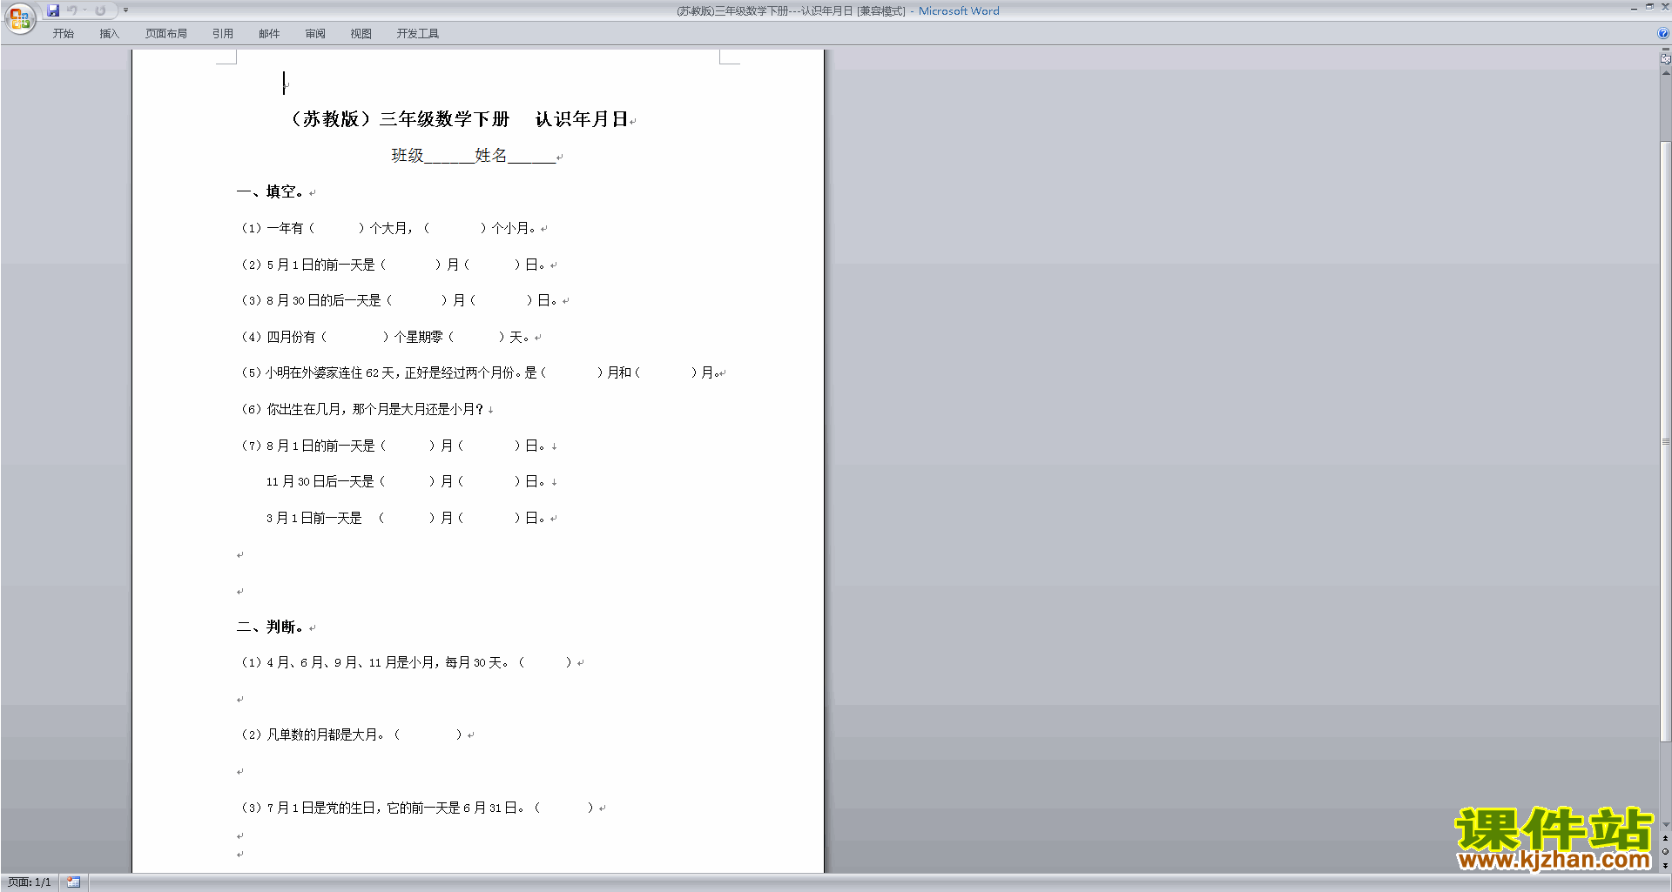The height and width of the screenshot is (892, 1672).
Task: Click the split-window handle above the ruler icon
Action: point(1665,50)
